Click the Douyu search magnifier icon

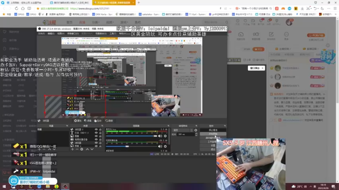(x=227, y=22)
